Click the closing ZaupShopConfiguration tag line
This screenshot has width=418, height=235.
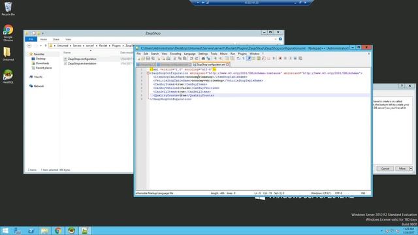[170, 99]
